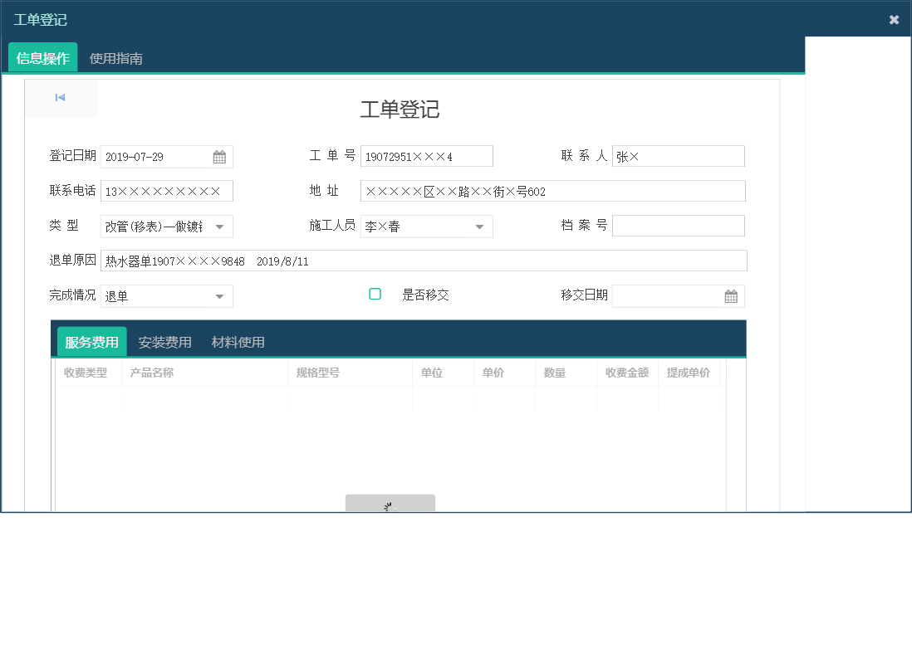Select the 联系人 field showing 张×
The height and width of the screenshot is (653, 912).
coord(678,156)
